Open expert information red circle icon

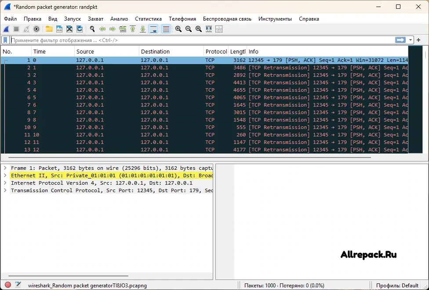[8, 285]
